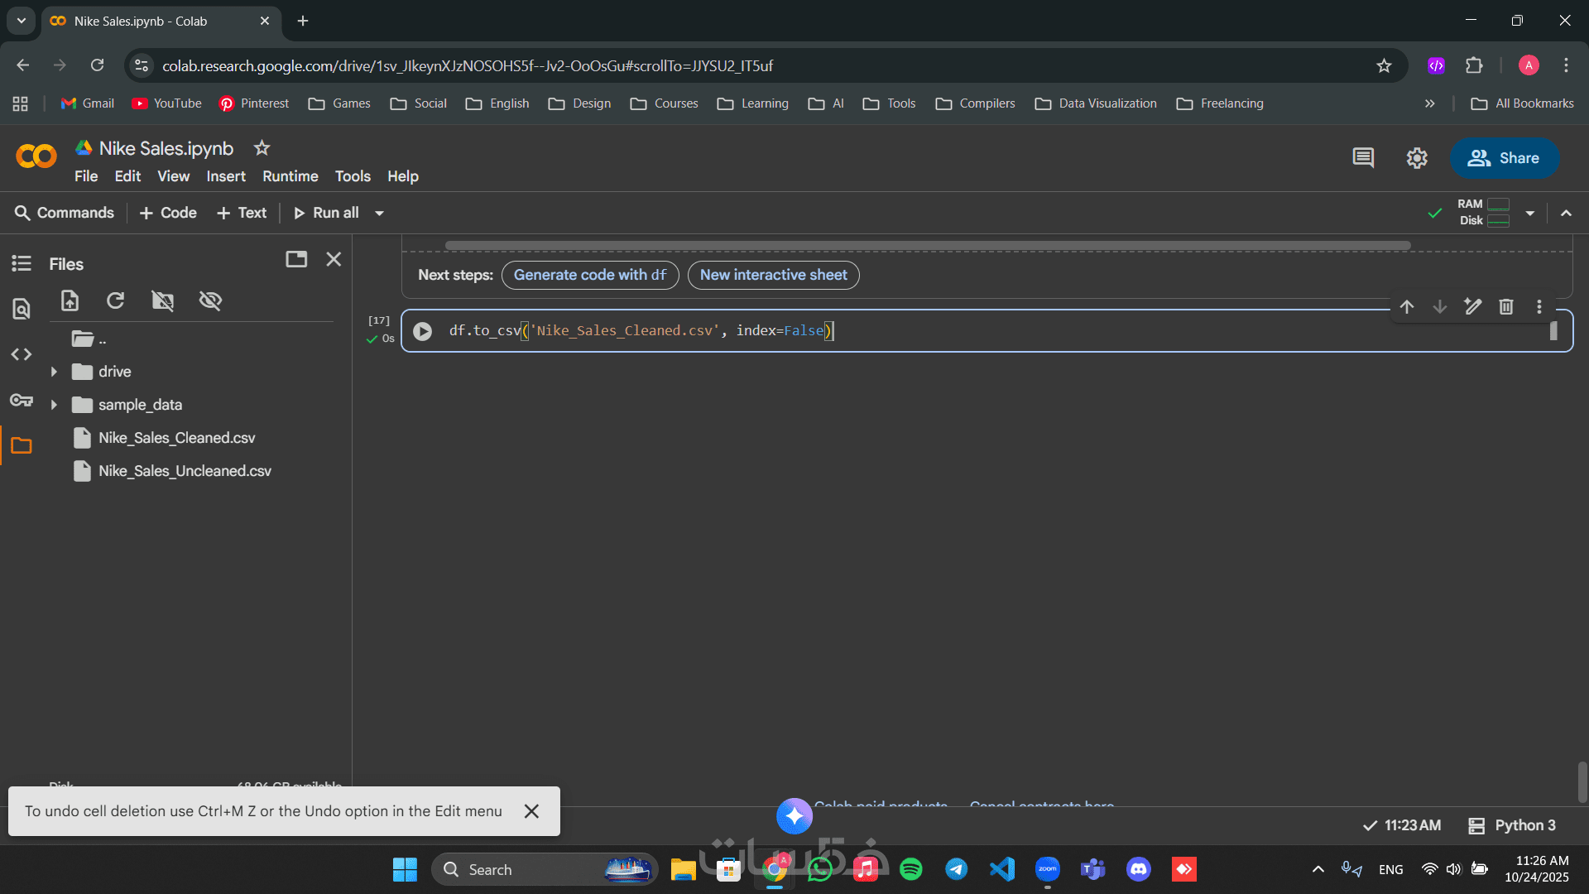Open notebook settings gear icon
This screenshot has width=1589, height=894.
(x=1417, y=158)
